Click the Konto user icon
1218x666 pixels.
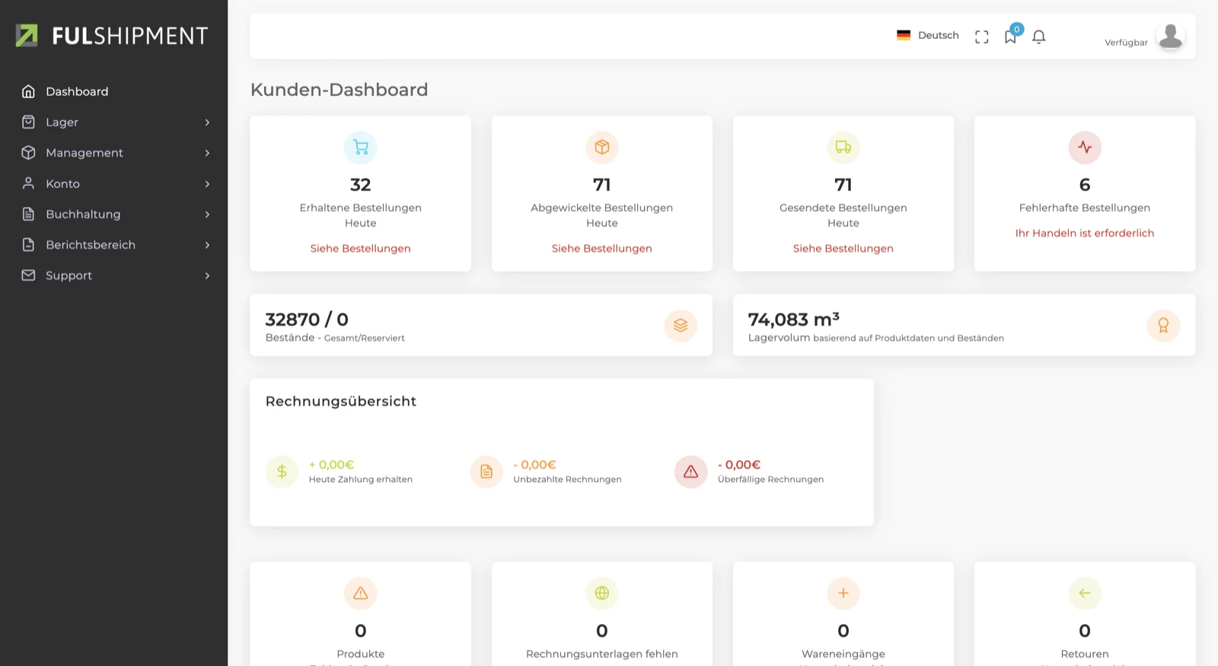pyautogui.click(x=28, y=183)
